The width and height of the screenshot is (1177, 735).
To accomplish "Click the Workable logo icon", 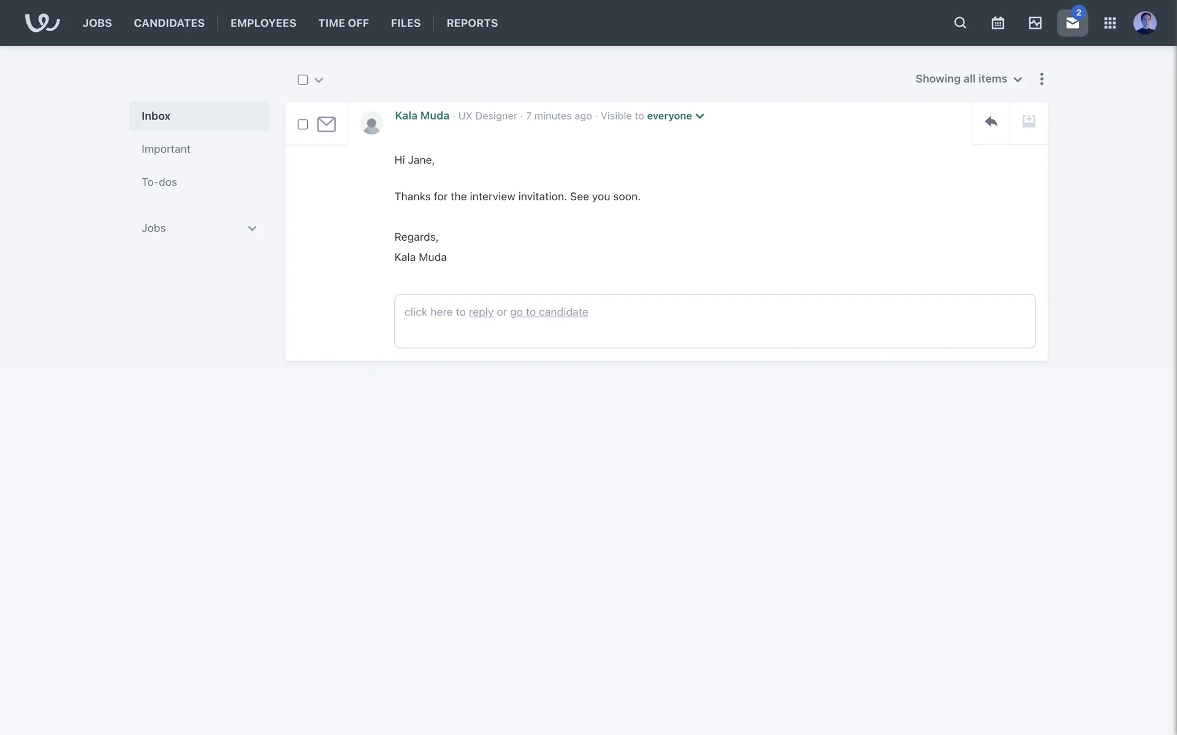I will click(x=42, y=23).
